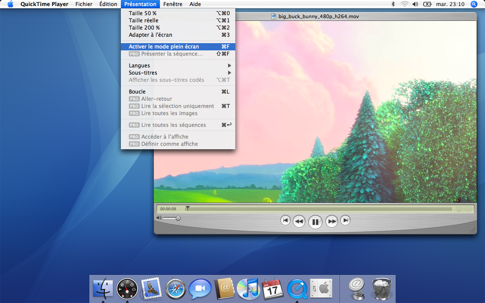Open Dashboard from the dock

[x=127, y=289]
